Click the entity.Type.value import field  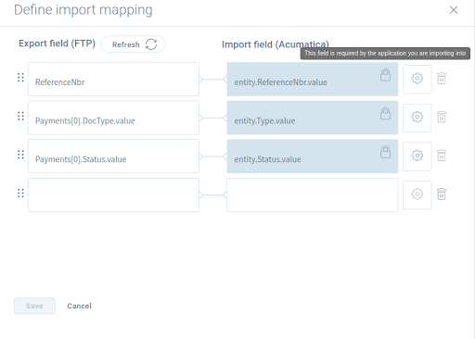313,118
